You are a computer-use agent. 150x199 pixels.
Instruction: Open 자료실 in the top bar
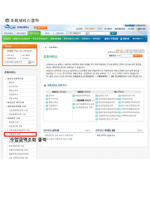99,29
